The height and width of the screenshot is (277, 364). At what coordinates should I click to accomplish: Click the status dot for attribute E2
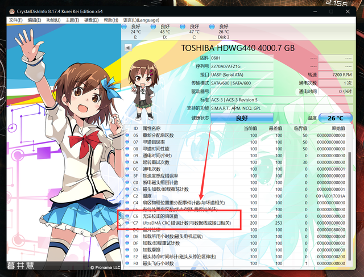[x=127, y=257]
